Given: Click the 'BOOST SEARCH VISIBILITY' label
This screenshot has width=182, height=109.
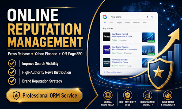Looking at the screenshot, I should click(x=148, y=103).
